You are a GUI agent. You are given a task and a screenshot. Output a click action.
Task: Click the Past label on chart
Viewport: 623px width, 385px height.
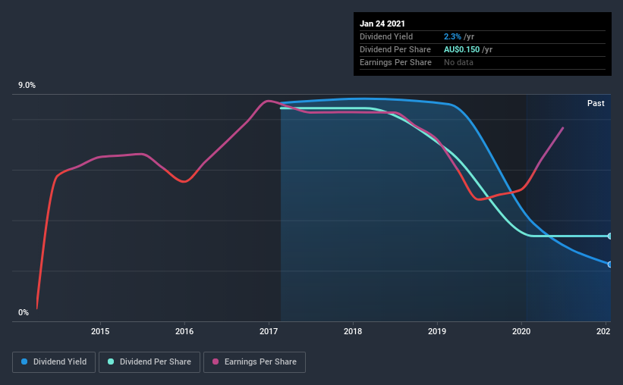coord(596,103)
